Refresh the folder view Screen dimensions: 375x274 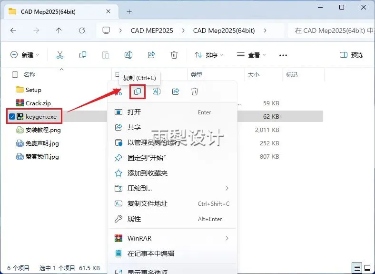82,30
